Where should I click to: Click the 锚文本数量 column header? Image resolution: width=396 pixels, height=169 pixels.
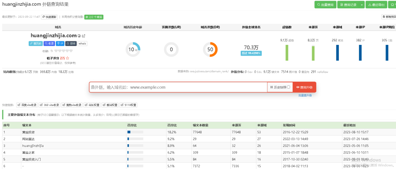click(x=201, y=125)
